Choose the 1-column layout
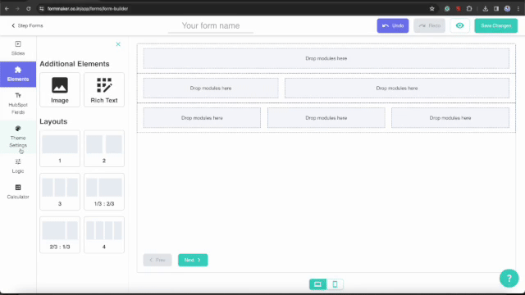The width and height of the screenshot is (525, 295). [x=60, y=148]
